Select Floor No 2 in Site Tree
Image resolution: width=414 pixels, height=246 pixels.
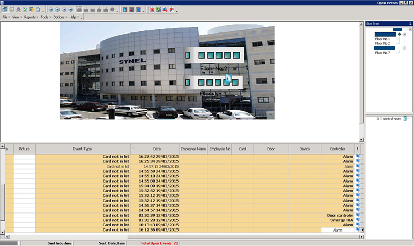[382, 43]
